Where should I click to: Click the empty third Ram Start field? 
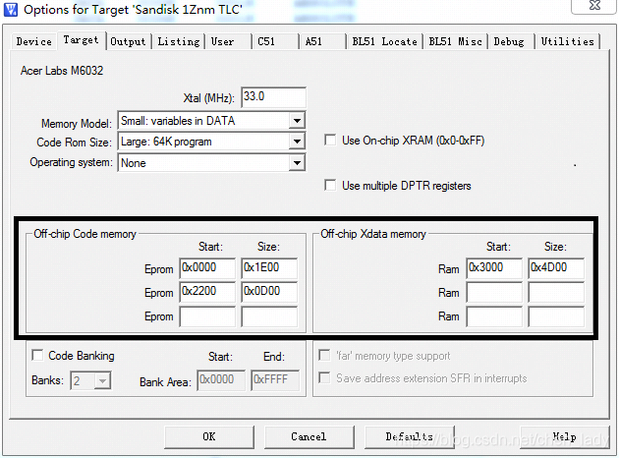[x=494, y=316]
